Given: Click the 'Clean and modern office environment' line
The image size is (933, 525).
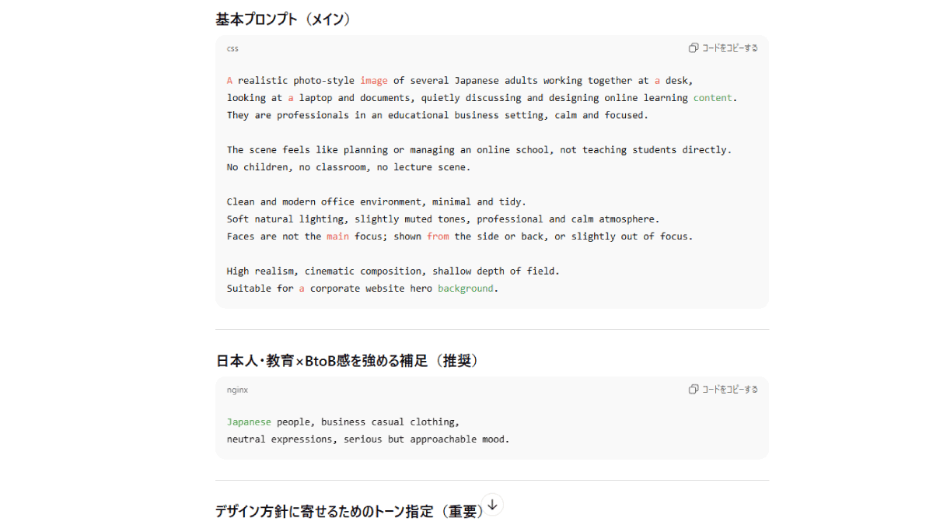Looking at the screenshot, I should point(376,202).
